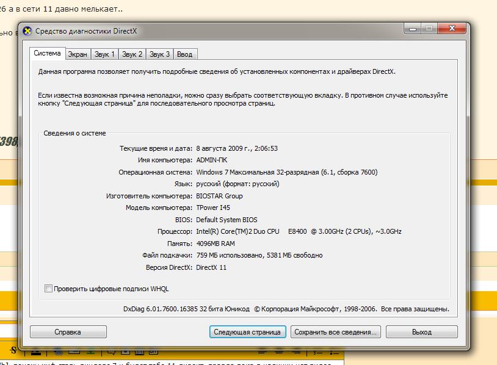Click the Следующая страница button
Viewport: 497px width, 365px height.
(247, 332)
